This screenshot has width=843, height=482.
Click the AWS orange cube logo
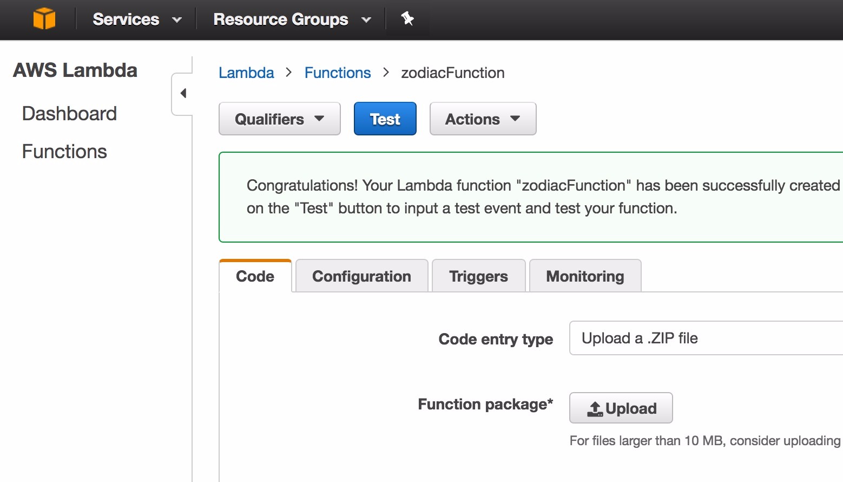pyautogui.click(x=44, y=19)
